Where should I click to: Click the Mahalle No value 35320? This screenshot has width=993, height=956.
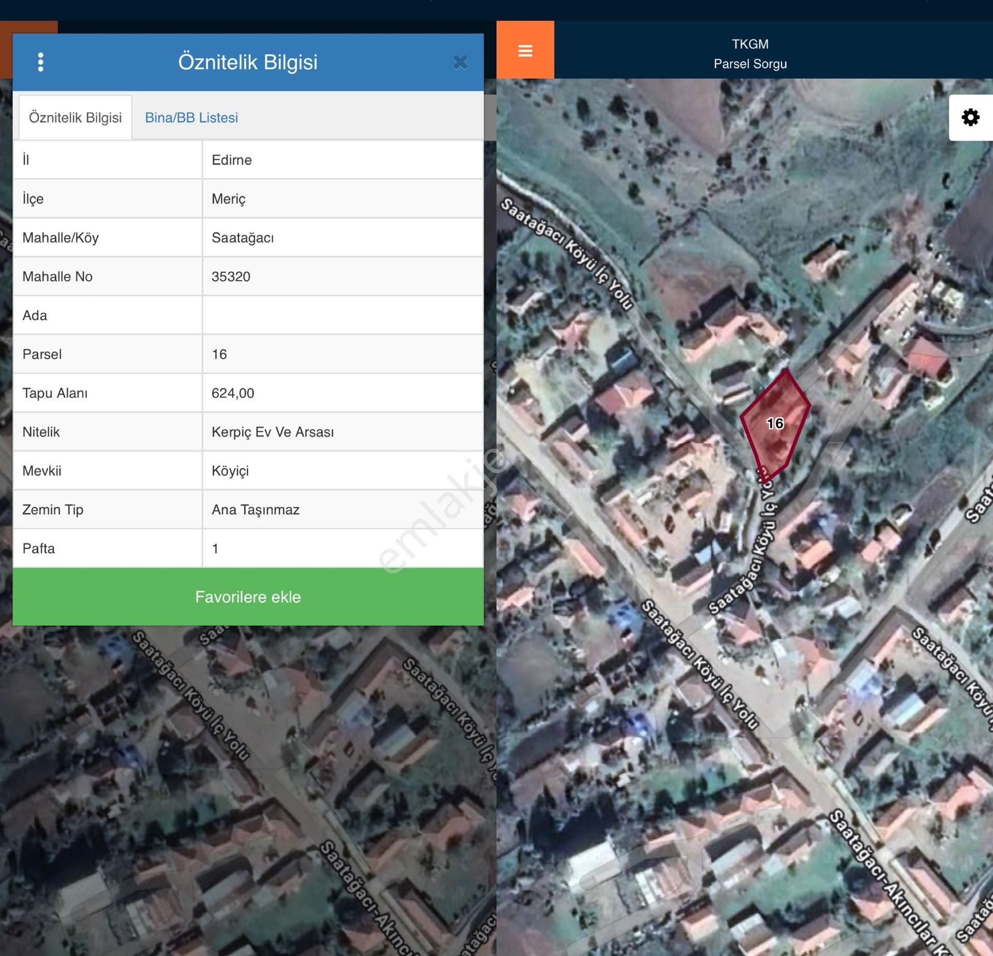tap(231, 277)
